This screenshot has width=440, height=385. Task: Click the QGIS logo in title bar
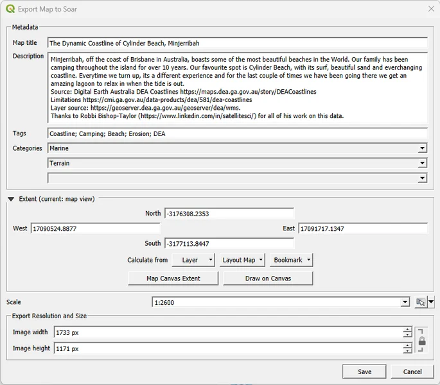10,9
